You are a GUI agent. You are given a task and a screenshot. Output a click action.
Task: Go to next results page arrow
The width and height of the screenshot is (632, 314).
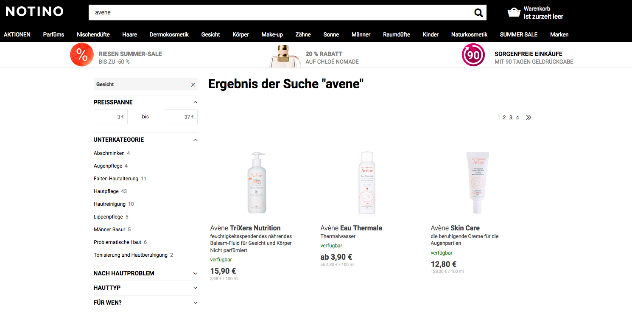pos(529,118)
